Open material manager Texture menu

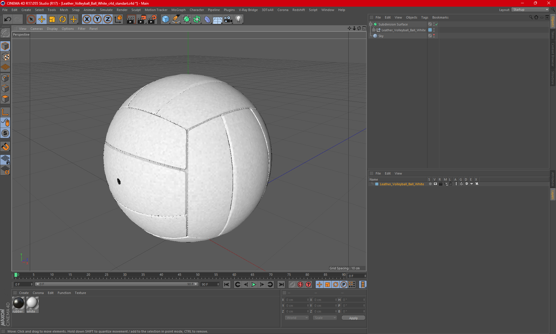pos(80,293)
